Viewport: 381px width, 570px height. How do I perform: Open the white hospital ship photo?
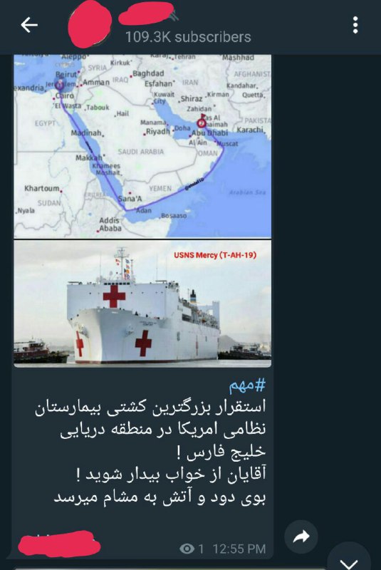point(142,304)
